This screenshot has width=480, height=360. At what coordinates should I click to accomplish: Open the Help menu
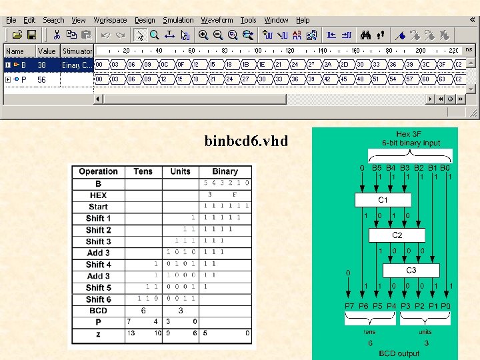303,20
